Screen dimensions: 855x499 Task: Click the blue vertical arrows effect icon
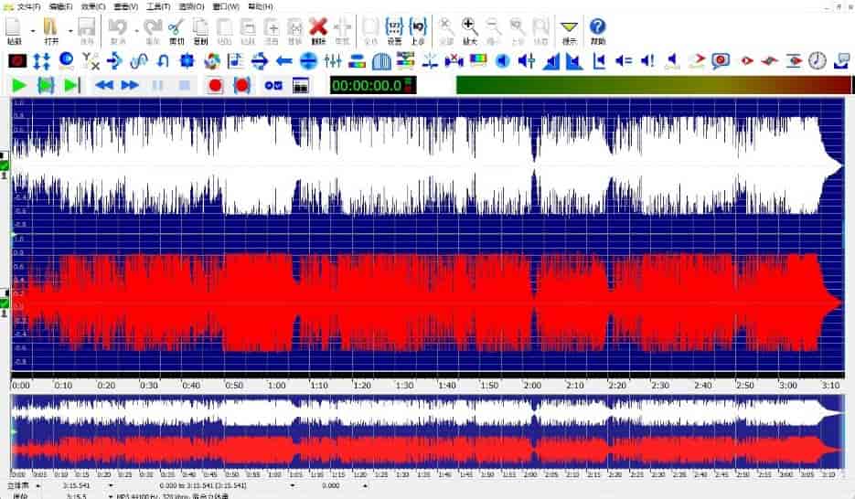point(42,61)
